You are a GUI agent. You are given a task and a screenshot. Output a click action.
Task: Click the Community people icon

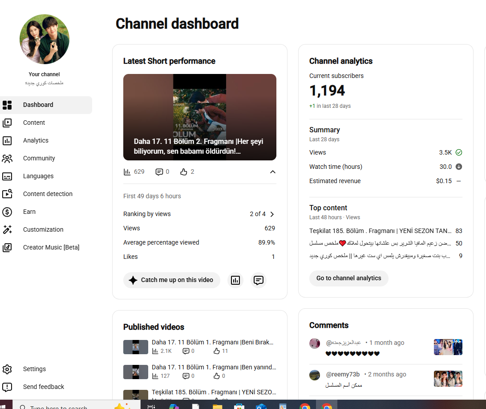pyautogui.click(x=7, y=159)
